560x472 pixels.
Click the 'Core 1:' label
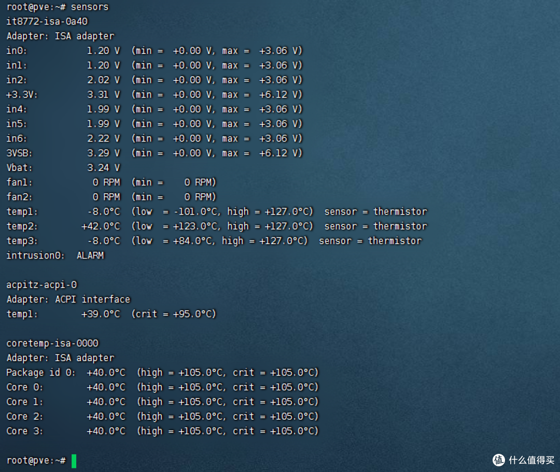(x=25, y=402)
